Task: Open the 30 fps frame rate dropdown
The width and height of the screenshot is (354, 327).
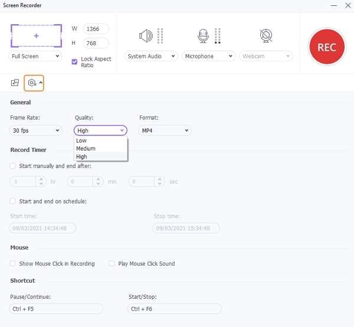Action: 36,131
